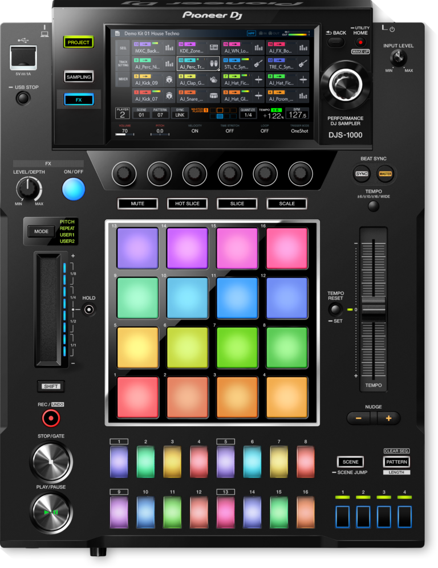Hit the pink performance pad 16
The width and height of the screenshot is (438, 568).
(x=287, y=248)
